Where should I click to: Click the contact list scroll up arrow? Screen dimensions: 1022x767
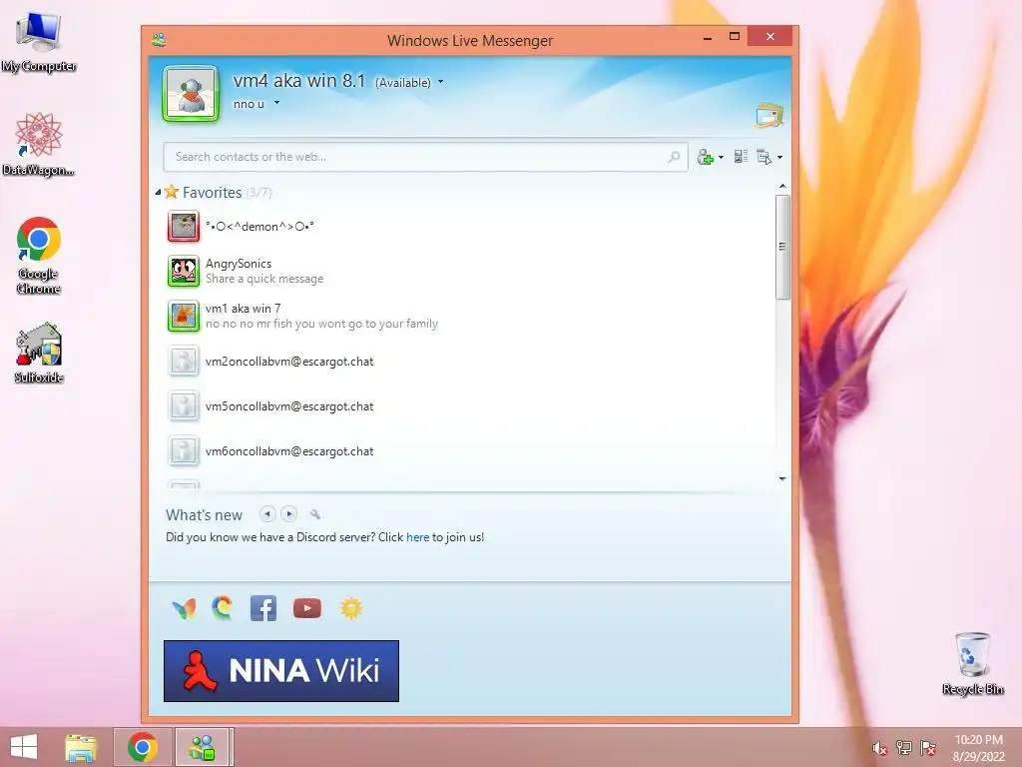coord(782,187)
